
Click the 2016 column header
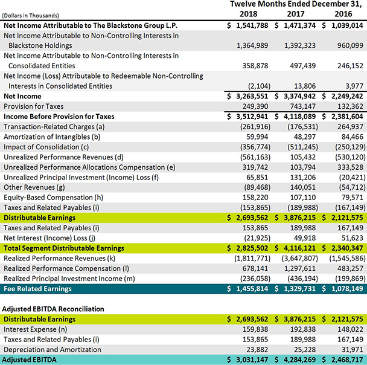pyautogui.click(x=343, y=14)
